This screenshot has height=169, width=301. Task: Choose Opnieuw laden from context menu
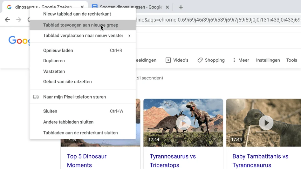pos(83,51)
